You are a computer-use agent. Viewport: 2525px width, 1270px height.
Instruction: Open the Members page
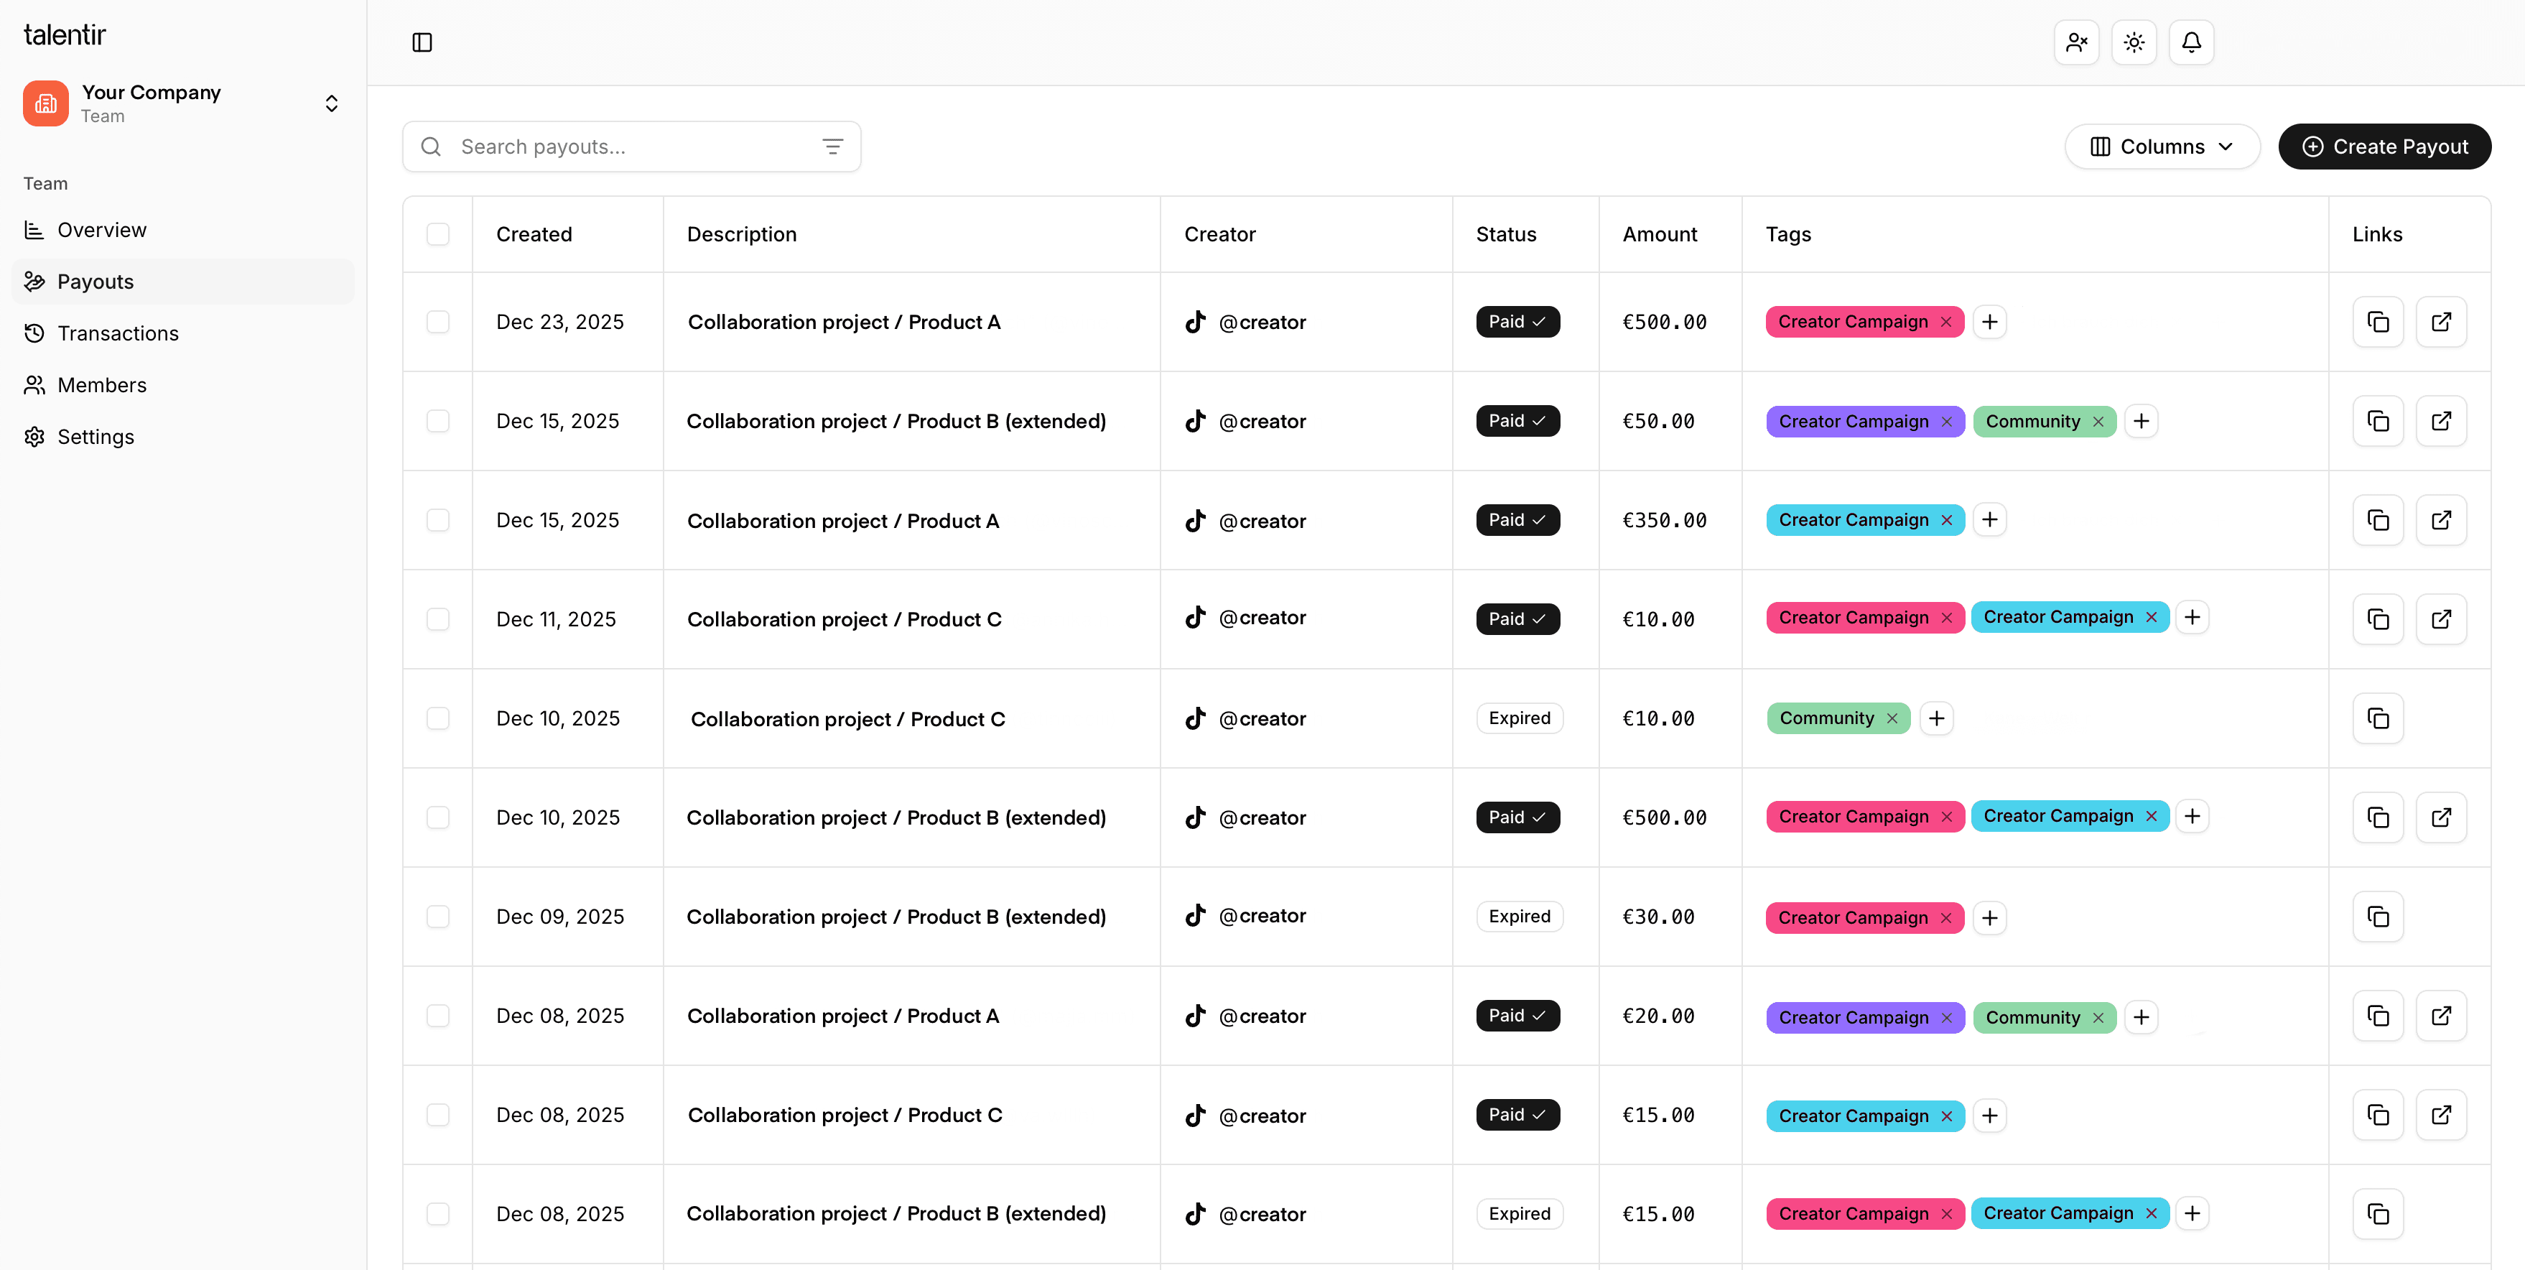(102, 386)
